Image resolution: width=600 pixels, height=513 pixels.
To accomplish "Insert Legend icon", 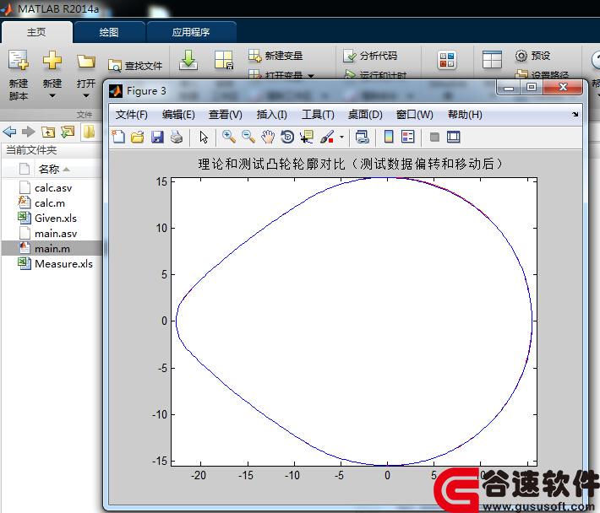I will (408, 137).
